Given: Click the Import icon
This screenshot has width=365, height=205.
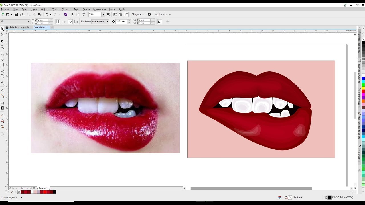Looking at the screenshot, I should [72, 14].
